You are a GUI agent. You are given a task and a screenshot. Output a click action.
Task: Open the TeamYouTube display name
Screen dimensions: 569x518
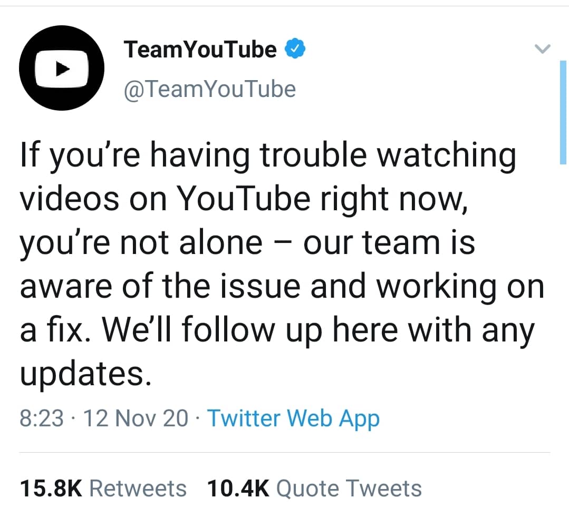[200, 50]
